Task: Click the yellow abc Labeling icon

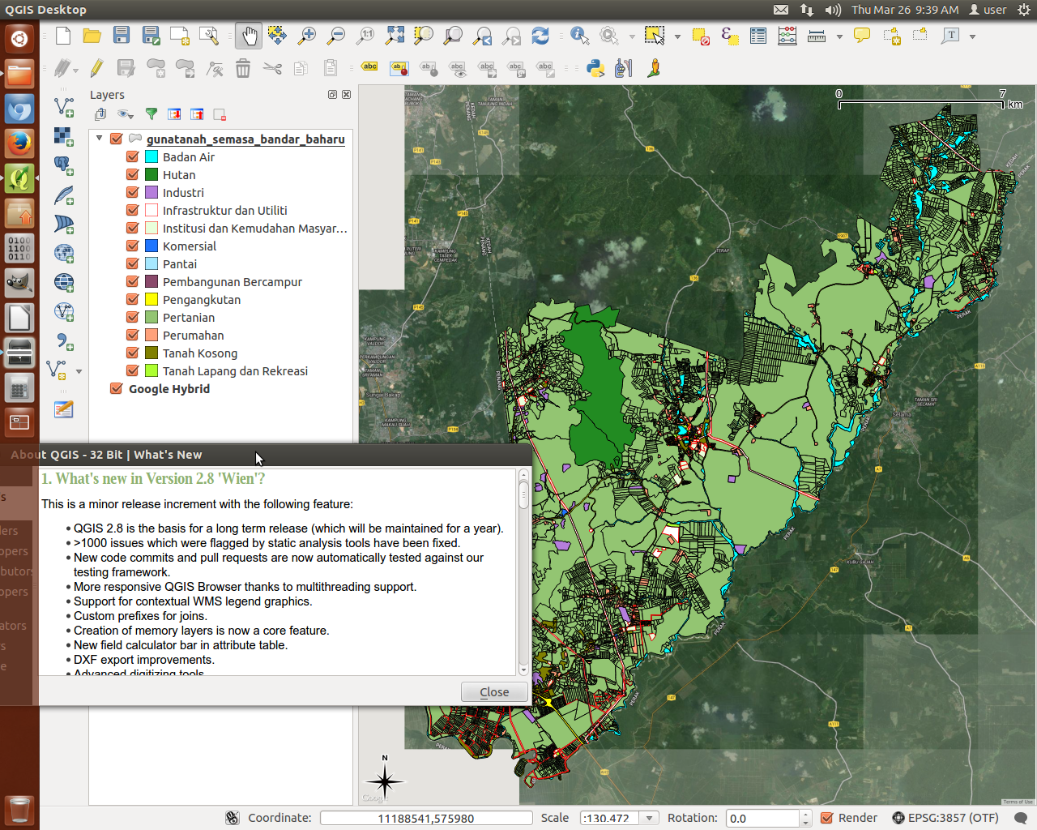Action: (369, 66)
